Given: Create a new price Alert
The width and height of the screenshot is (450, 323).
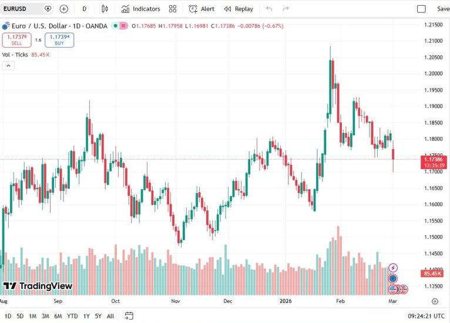Looking at the screenshot, I should click(x=202, y=9).
